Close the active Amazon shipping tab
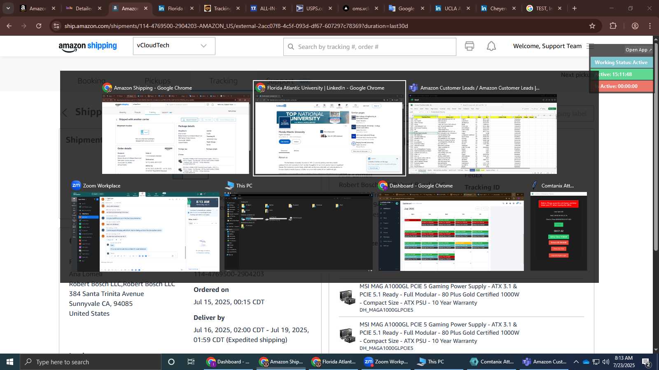Screen dimensions: 659x370 point(146,8)
